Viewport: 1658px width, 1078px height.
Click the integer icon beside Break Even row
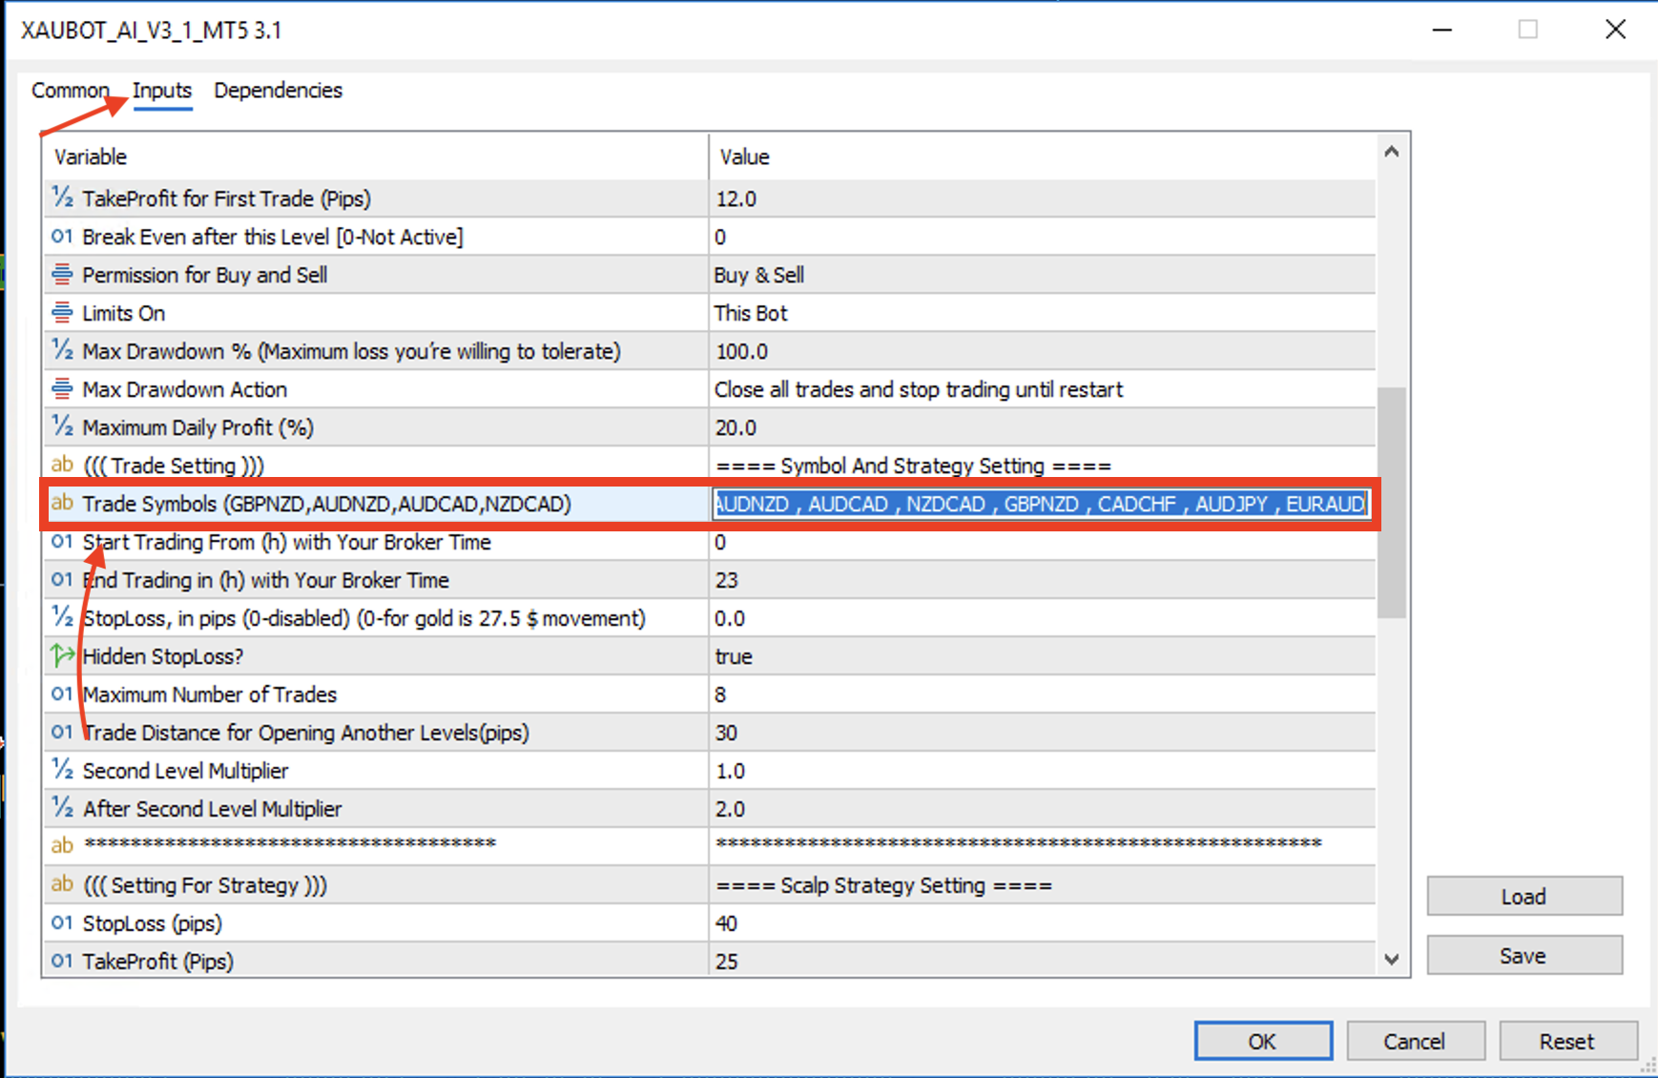point(62,237)
